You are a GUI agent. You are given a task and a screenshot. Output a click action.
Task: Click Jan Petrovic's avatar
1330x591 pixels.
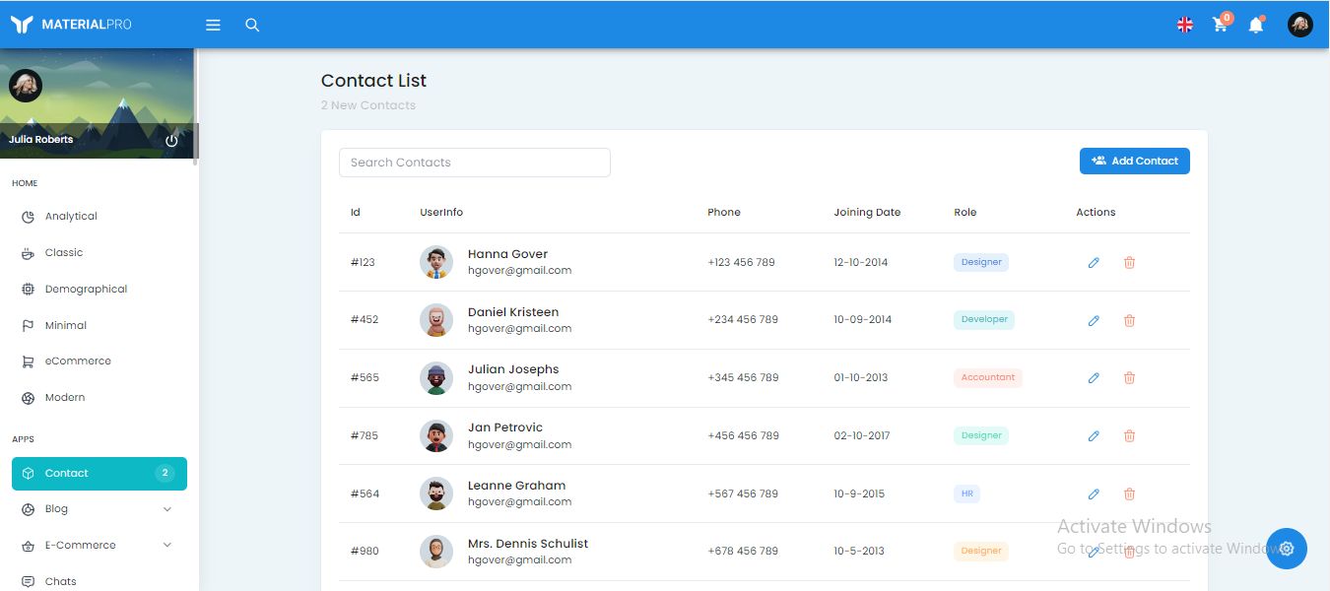[436, 435]
